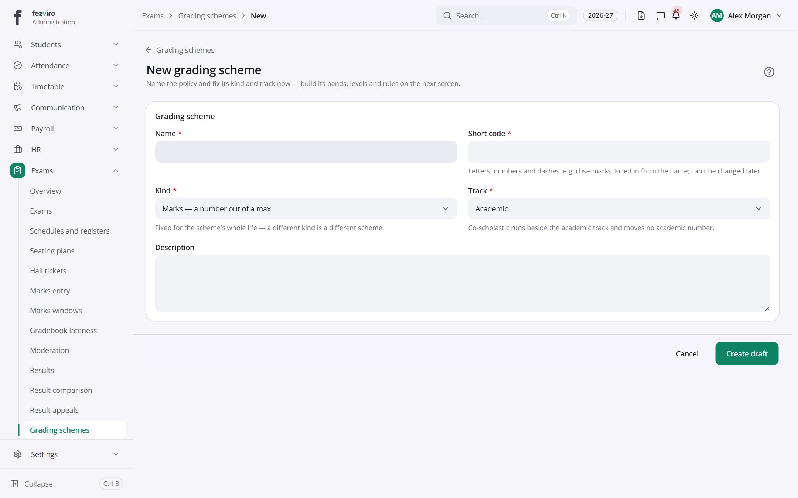Click the Create draft button

pos(747,354)
